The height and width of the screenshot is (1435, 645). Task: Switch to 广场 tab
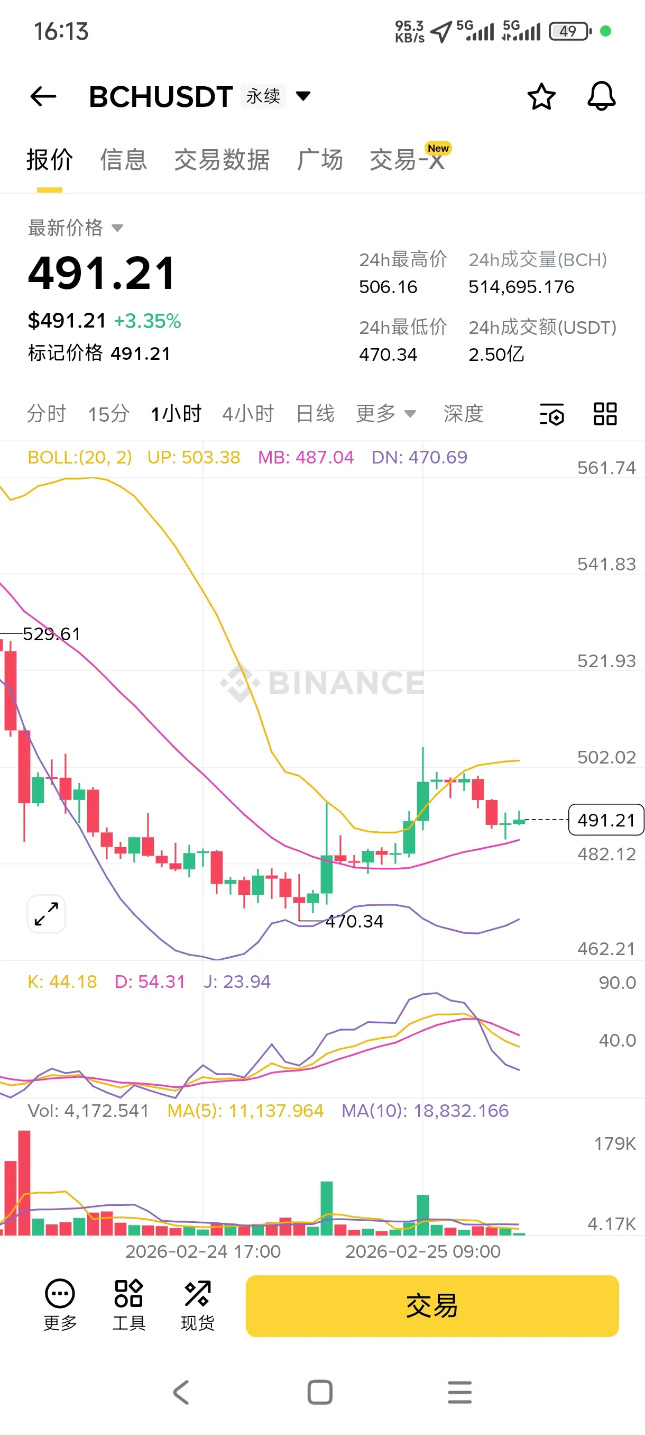click(x=319, y=160)
